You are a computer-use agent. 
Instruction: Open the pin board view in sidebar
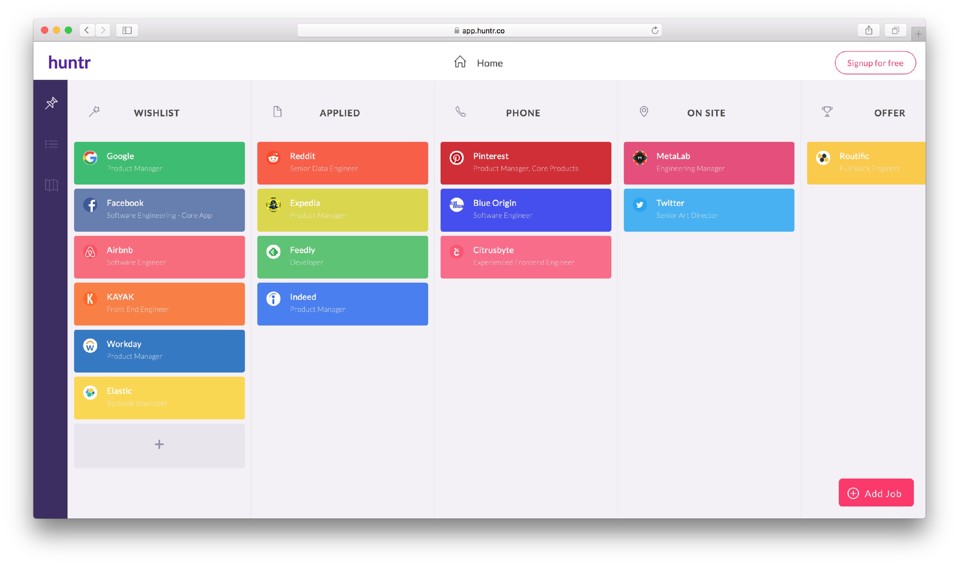[x=51, y=103]
